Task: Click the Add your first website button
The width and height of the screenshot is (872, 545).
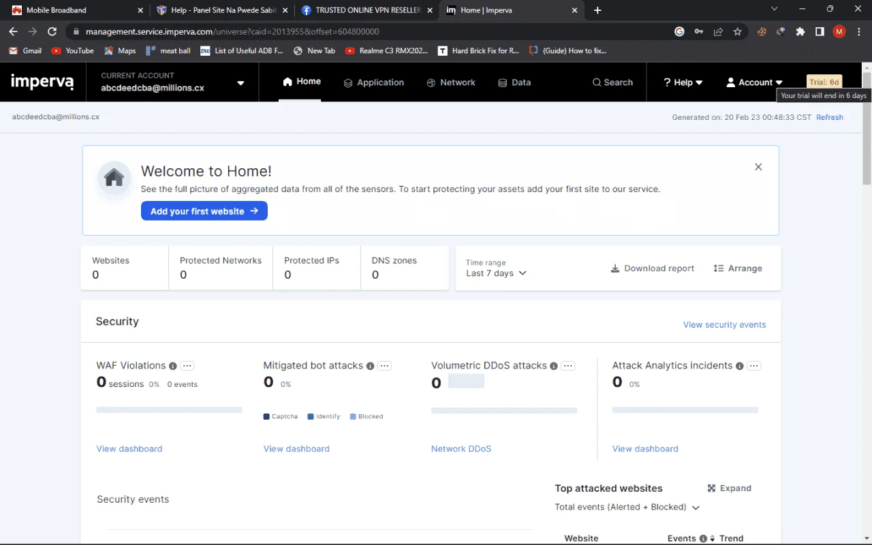Action: point(204,211)
